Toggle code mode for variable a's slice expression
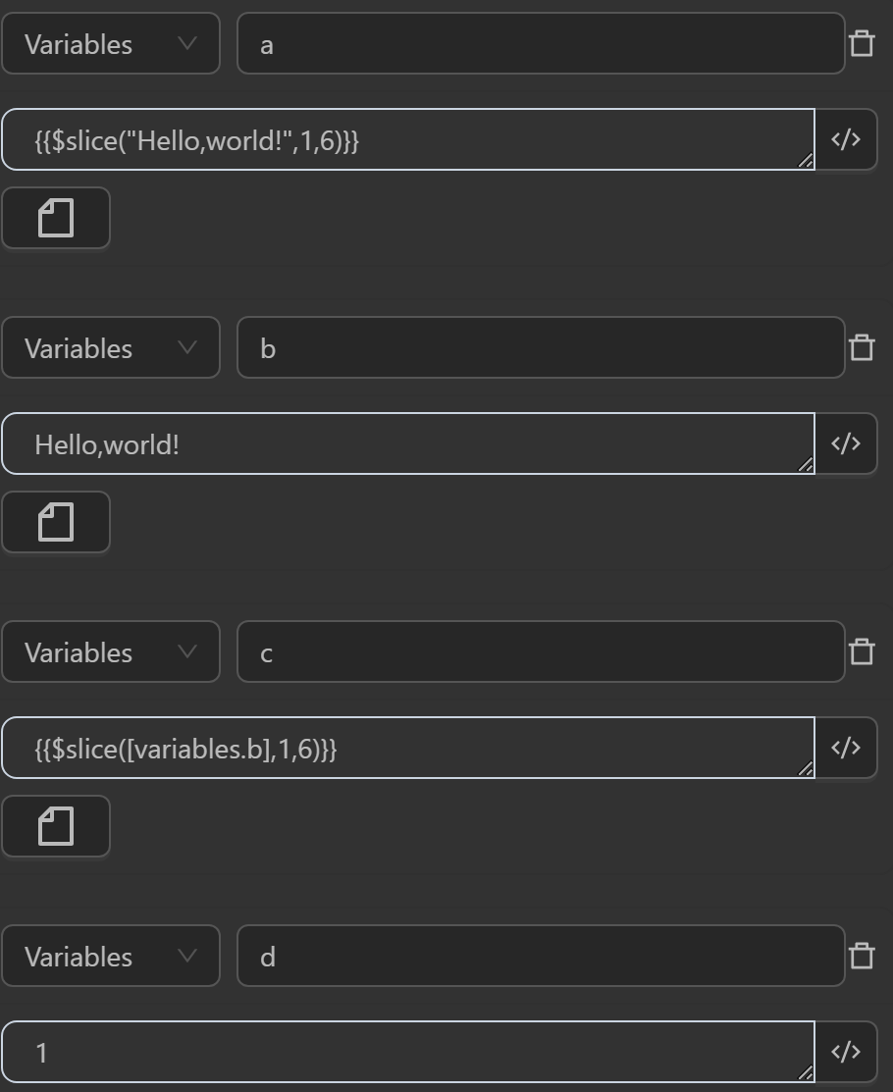 (846, 139)
